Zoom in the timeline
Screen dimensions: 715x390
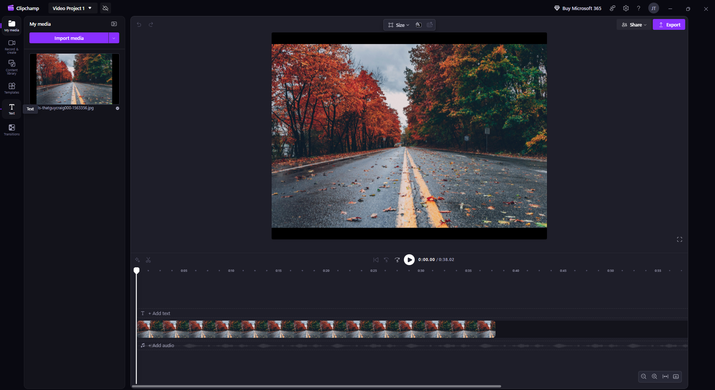[654, 377]
